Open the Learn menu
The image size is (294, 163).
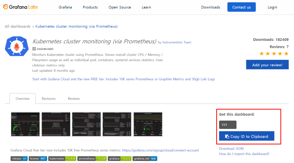(x=146, y=7)
